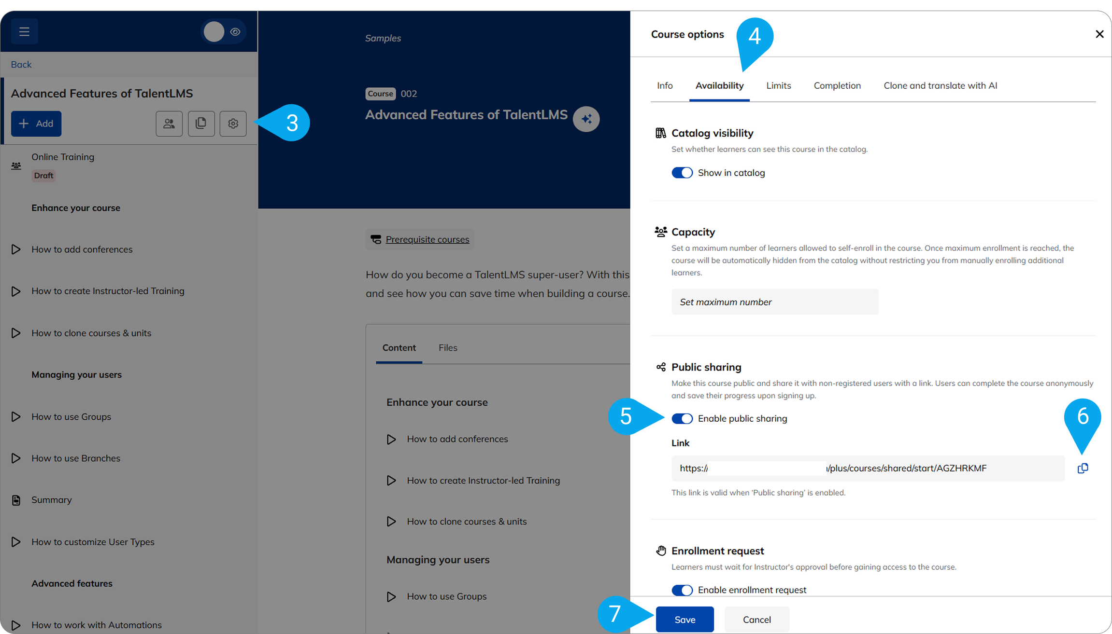1112x634 pixels.
Task: Click the Set maximum number field
Action: point(775,302)
